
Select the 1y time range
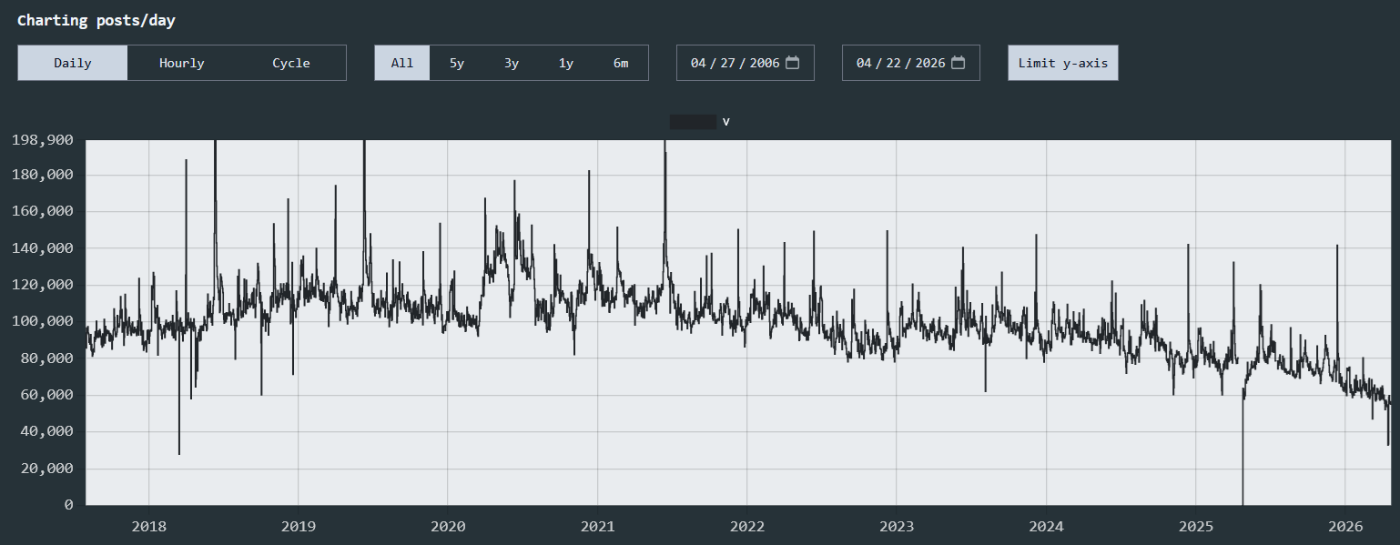[x=566, y=63]
